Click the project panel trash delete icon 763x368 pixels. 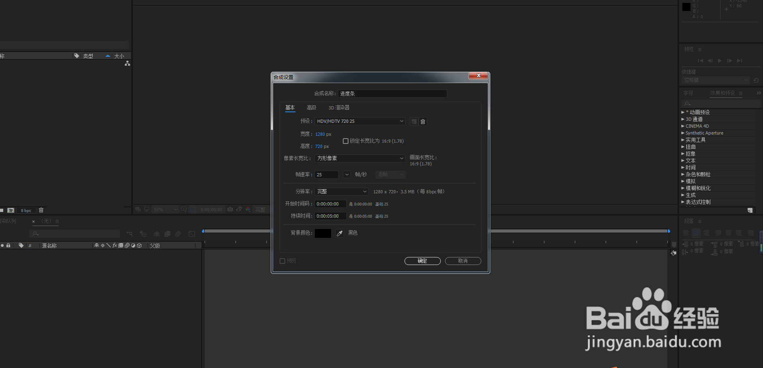(x=41, y=210)
